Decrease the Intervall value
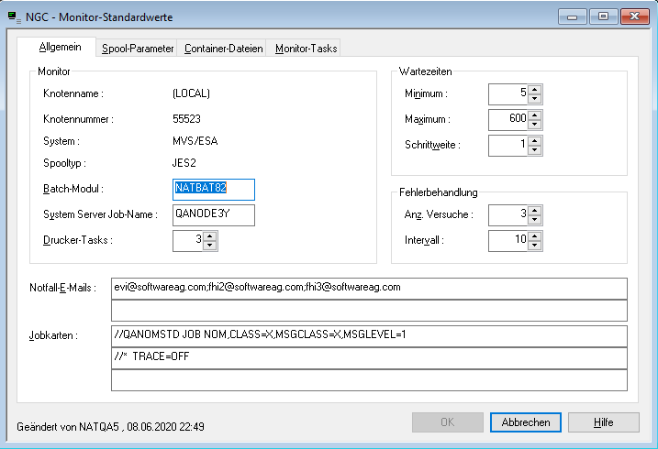The image size is (658, 449). (x=534, y=246)
